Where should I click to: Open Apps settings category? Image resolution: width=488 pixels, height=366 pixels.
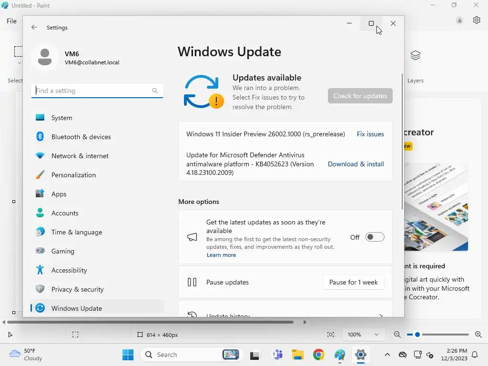[x=97, y=194]
